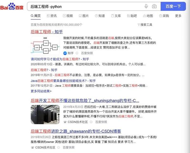Open Java后端工程师要具备哪些技能 link
Screen dimensions: 190x153
[63, 81]
